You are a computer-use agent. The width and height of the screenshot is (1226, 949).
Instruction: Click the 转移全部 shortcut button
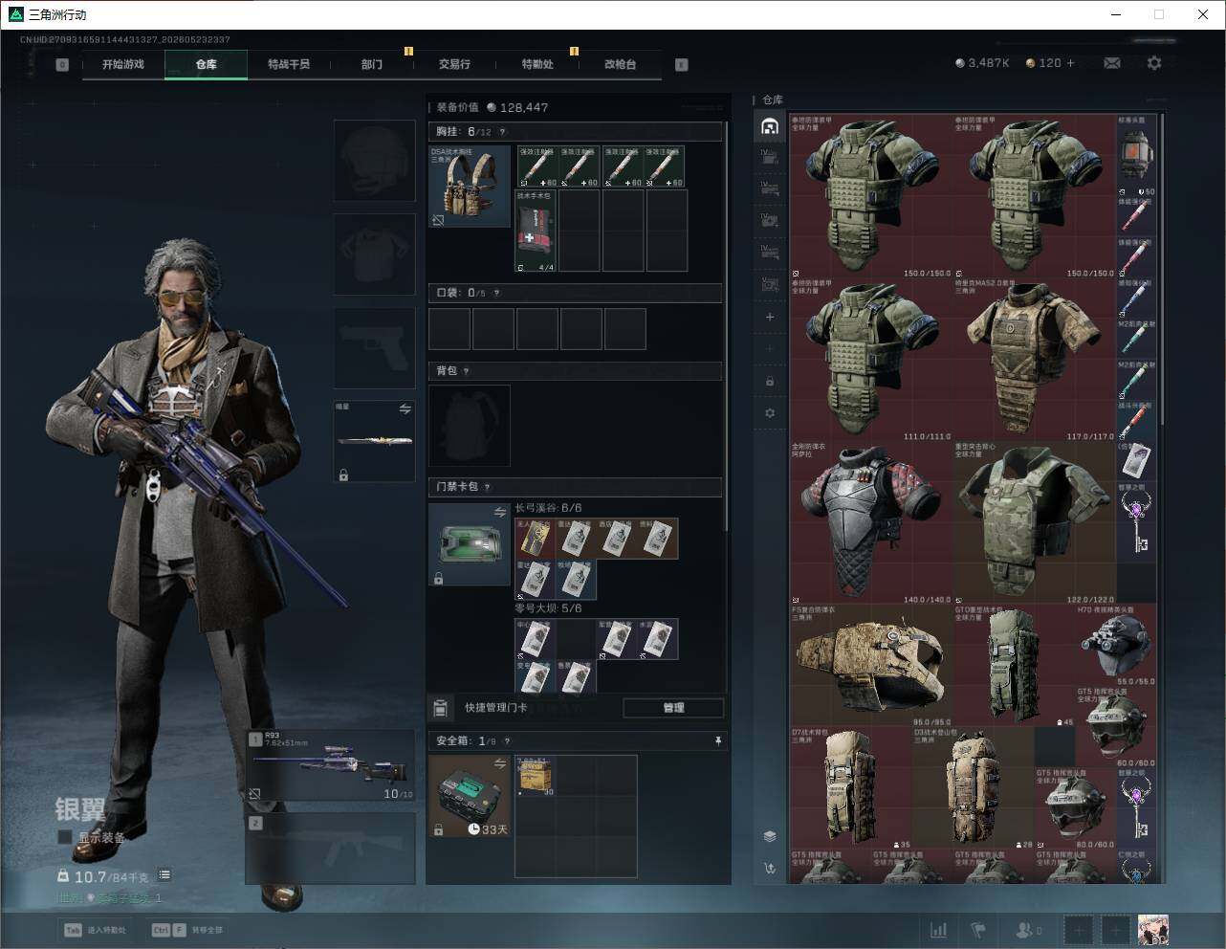[x=187, y=930]
